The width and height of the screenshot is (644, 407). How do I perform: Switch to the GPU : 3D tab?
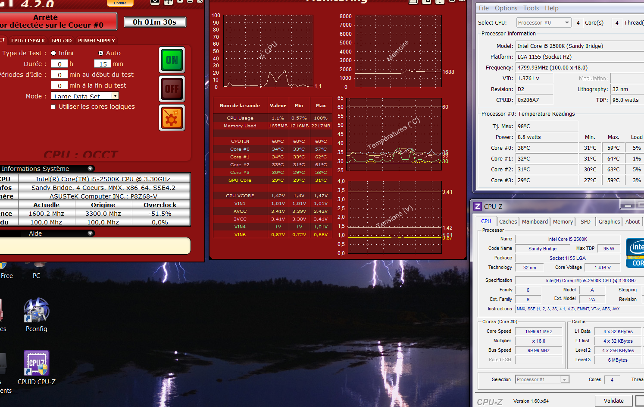(x=61, y=41)
